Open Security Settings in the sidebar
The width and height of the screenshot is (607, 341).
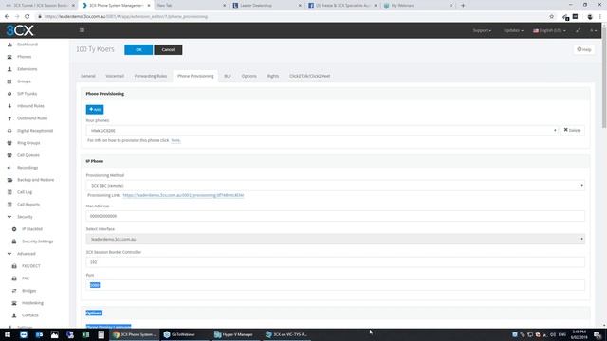click(x=38, y=242)
